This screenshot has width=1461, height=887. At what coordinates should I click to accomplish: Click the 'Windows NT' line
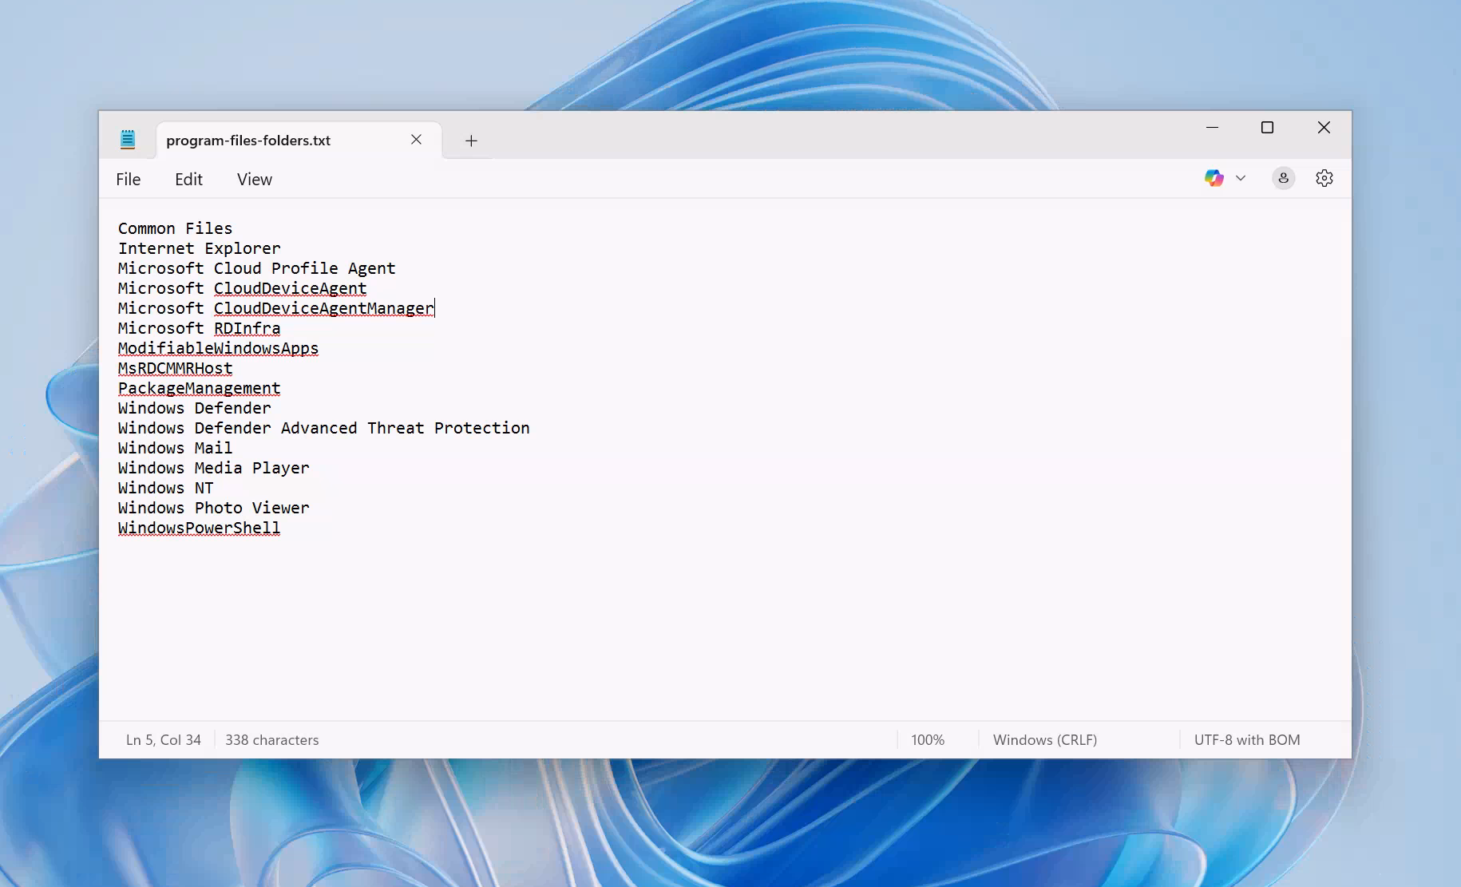click(166, 488)
